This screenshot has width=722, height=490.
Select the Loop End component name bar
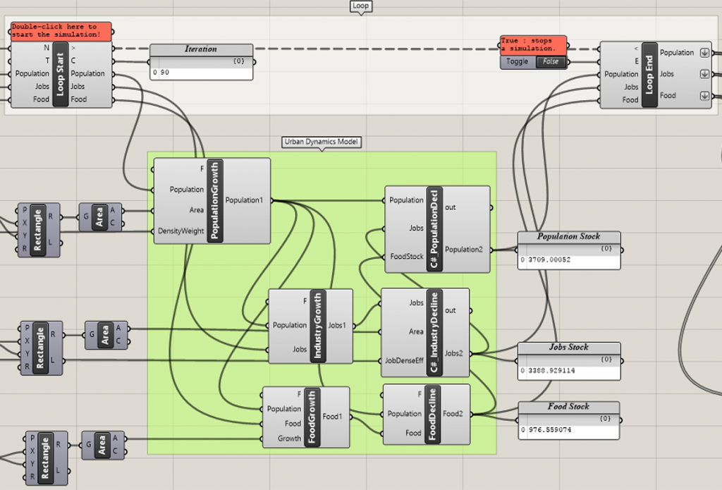[x=649, y=75]
